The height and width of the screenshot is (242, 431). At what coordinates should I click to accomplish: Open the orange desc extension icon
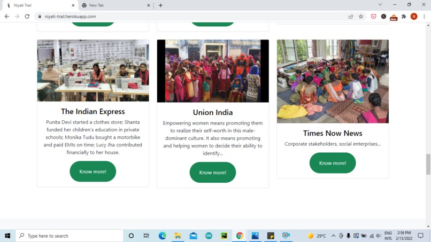click(394, 17)
